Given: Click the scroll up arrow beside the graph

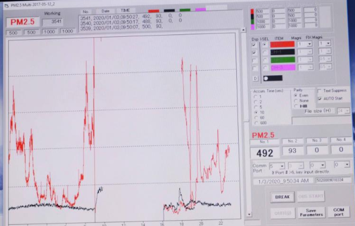Looking at the screenshot, I should pyautogui.click(x=243, y=30).
